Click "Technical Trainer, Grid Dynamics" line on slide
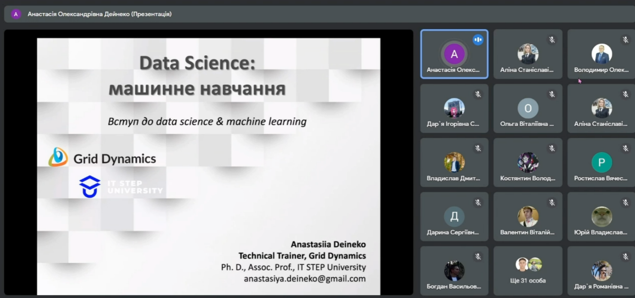This screenshot has height=298, width=635. [302, 256]
